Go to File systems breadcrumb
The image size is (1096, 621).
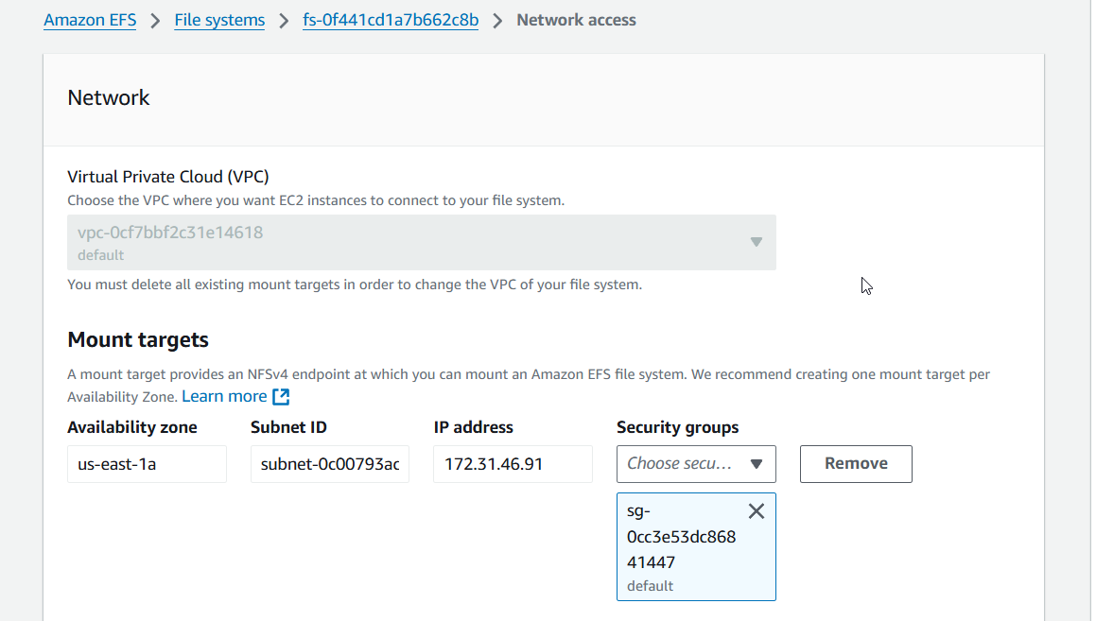(x=219, y=20)
